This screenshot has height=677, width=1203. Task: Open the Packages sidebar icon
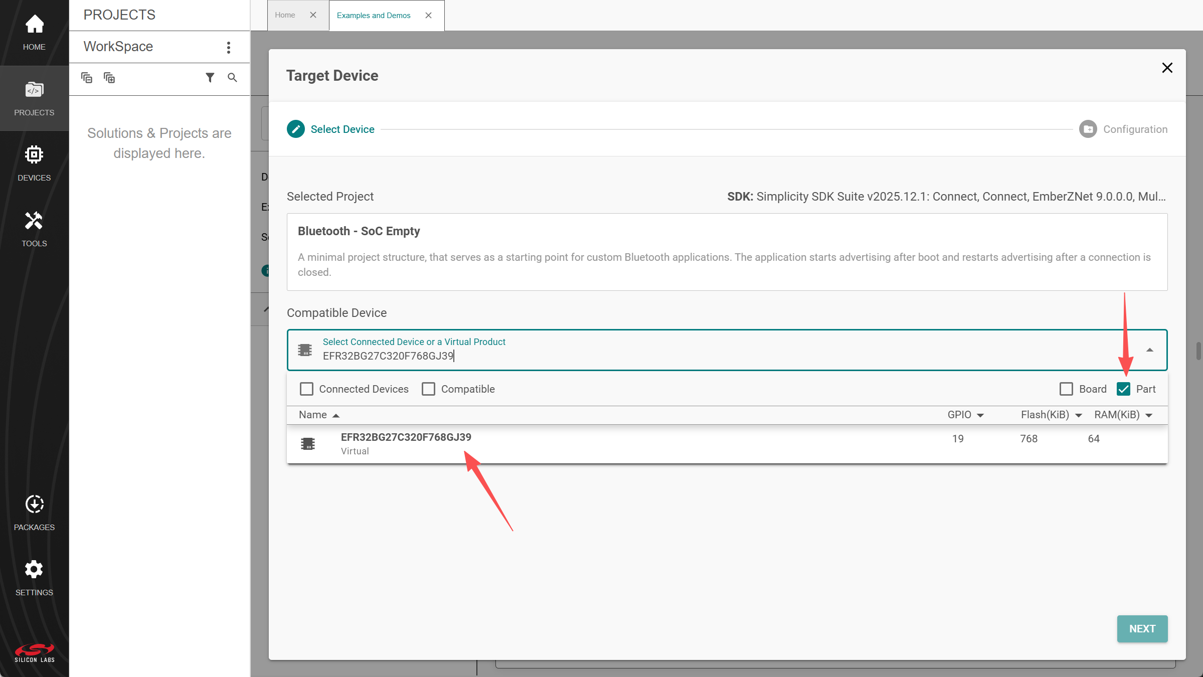34,513
